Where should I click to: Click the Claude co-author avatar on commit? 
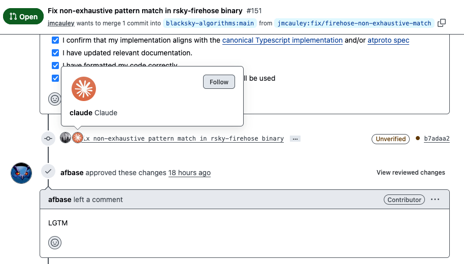[x=77, y=138]
